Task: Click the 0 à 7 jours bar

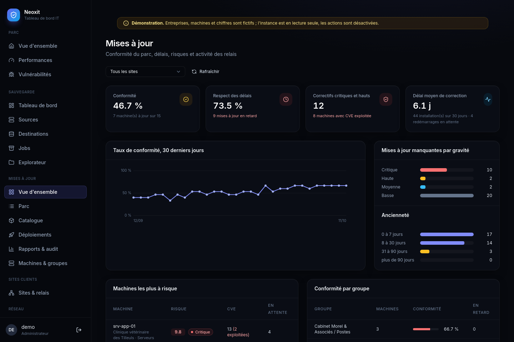Action: tap(447, 234)
